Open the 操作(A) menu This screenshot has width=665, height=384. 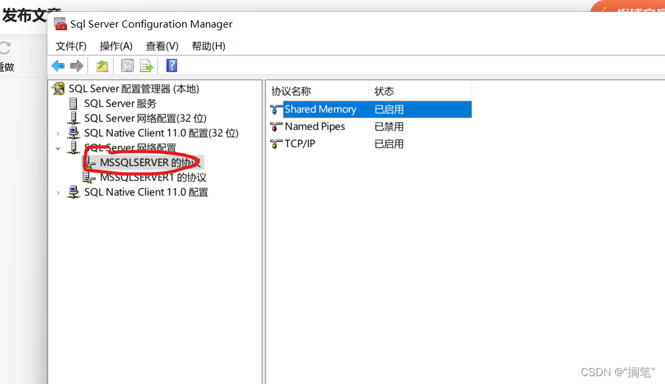click(x=116, y=46)
